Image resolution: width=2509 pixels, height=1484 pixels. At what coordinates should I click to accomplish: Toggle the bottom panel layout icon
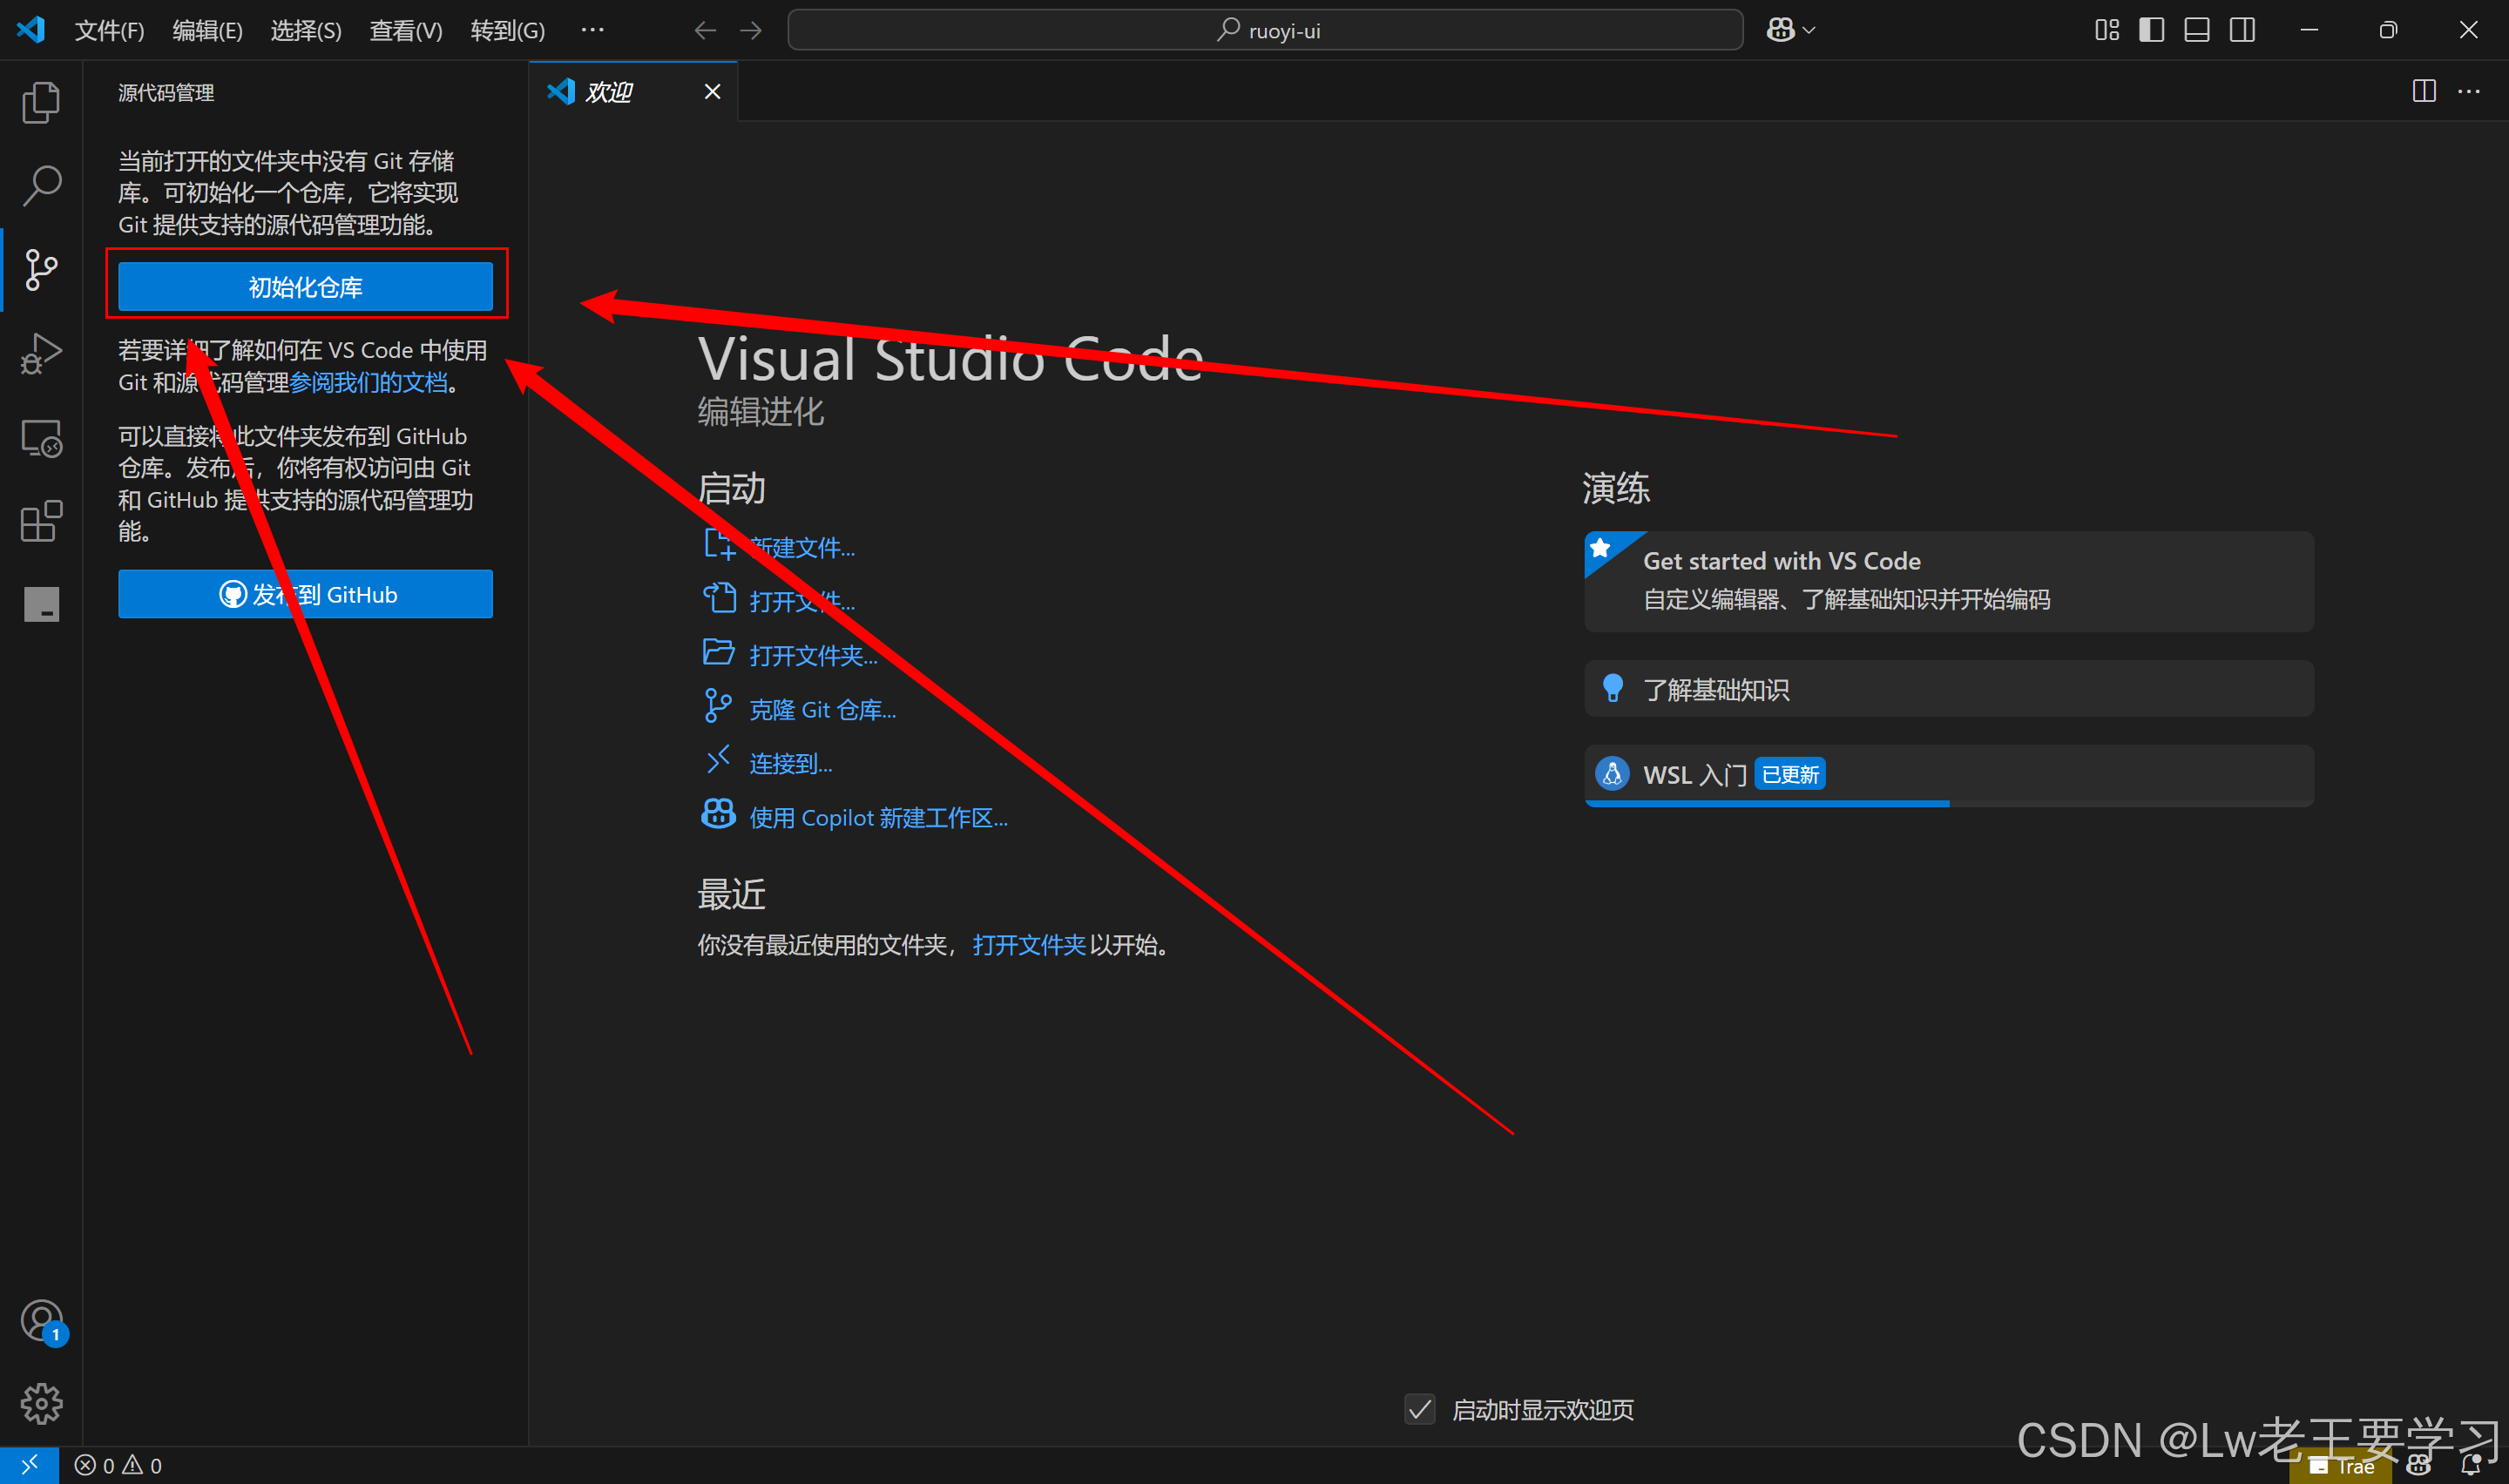(2196, 30)
